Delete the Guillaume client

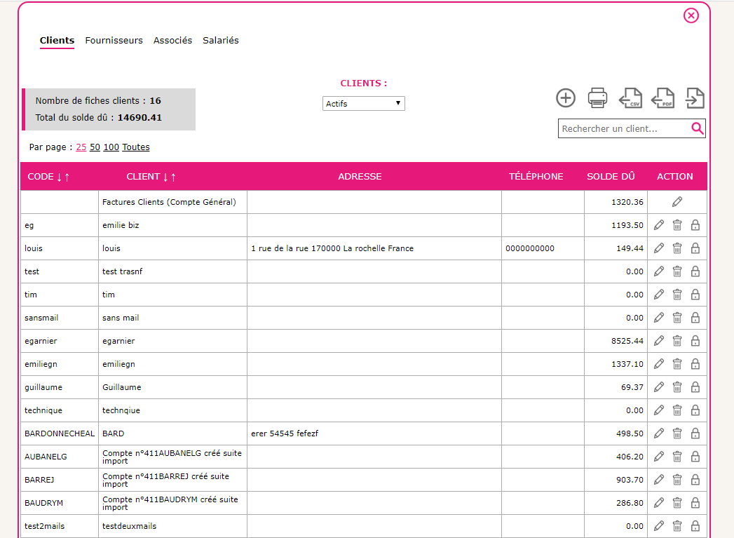677,387
